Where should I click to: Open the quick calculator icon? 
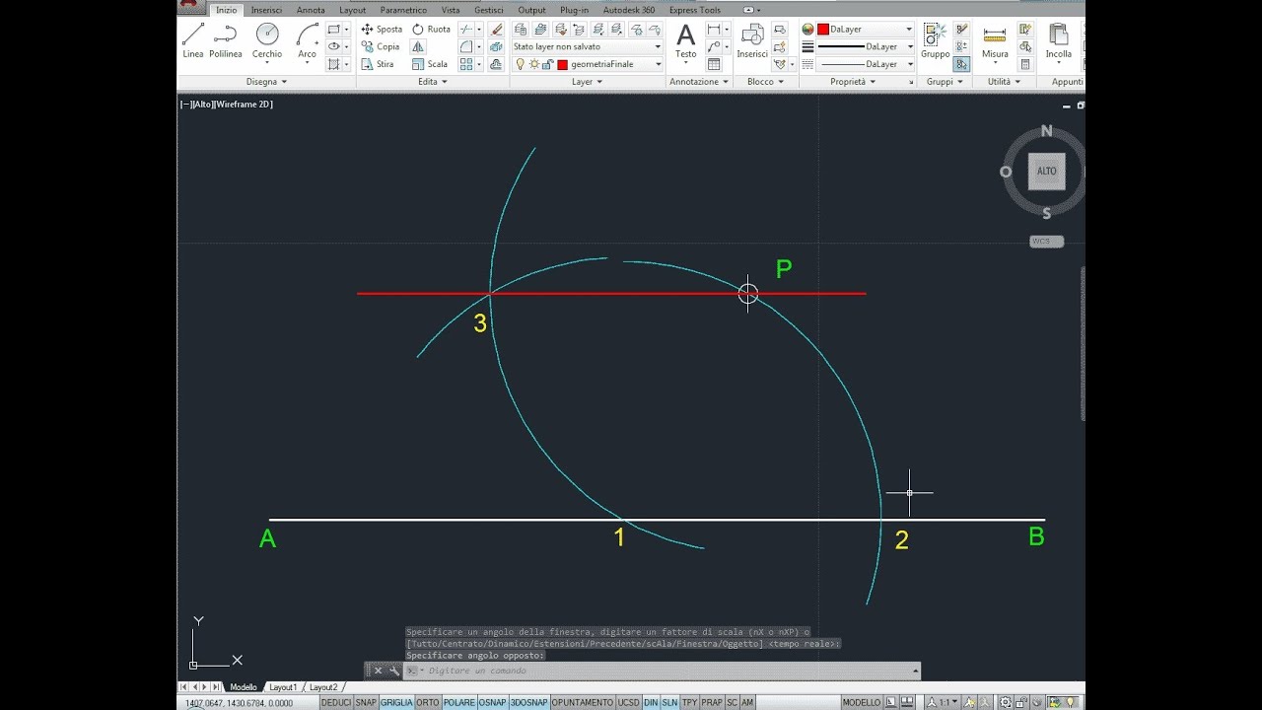point(1025,64)
